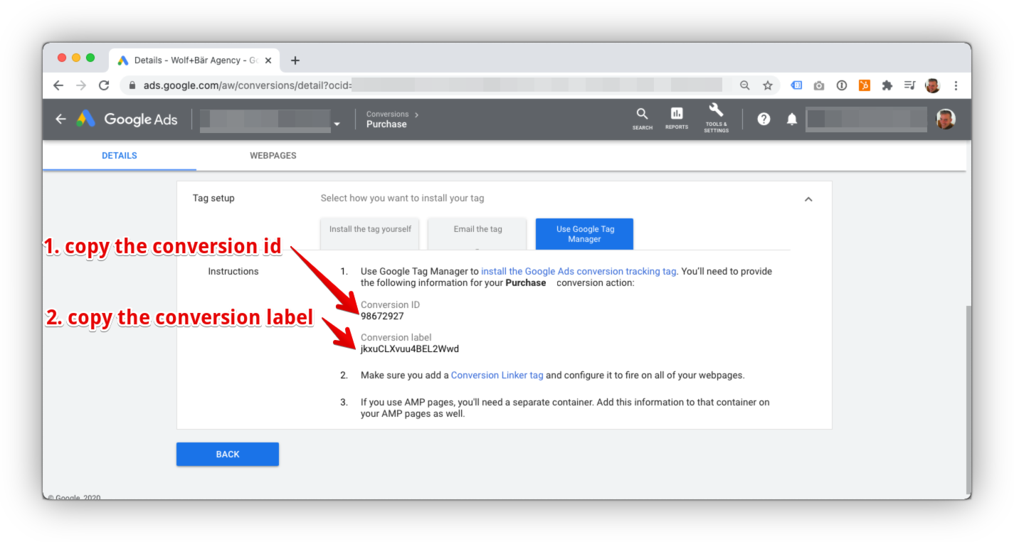Switch to the Details tab
1014x542 pixels.
[x=120, y=155]
